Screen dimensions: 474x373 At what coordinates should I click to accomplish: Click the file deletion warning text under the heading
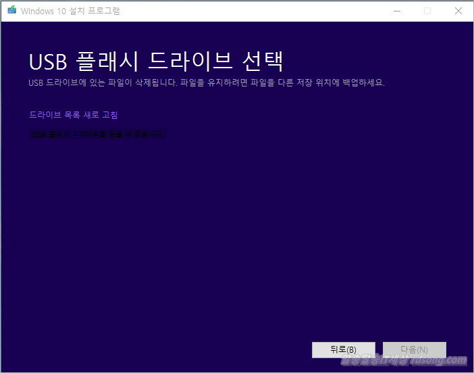pyautogui.click(x=206, y=83)
